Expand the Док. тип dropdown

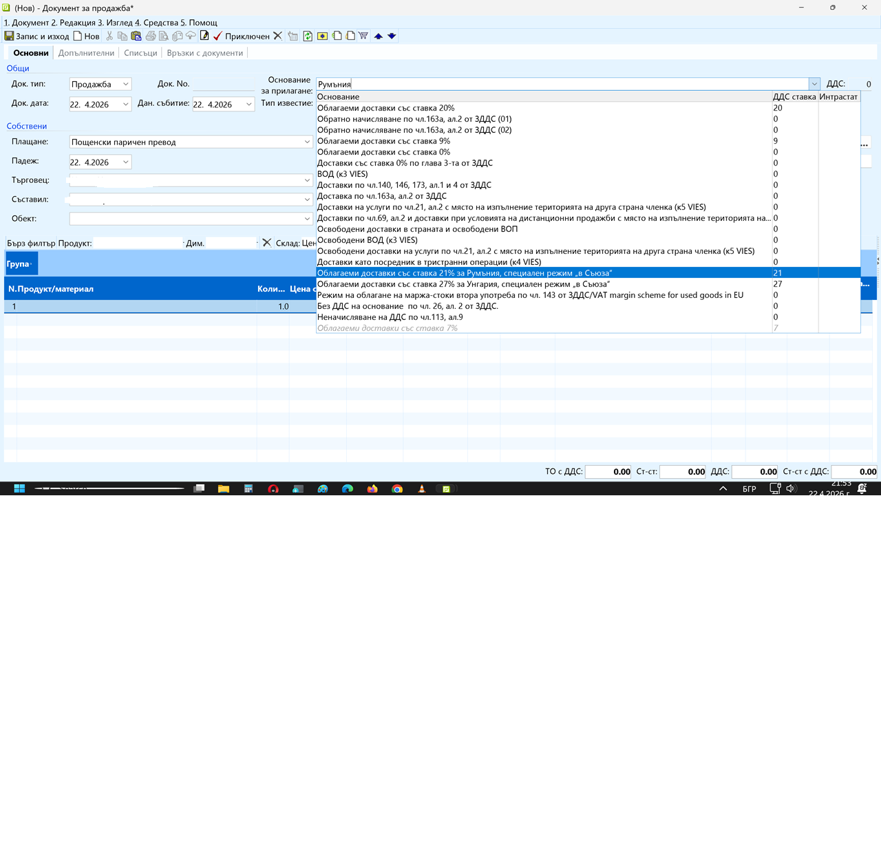[x=125, y=84]
